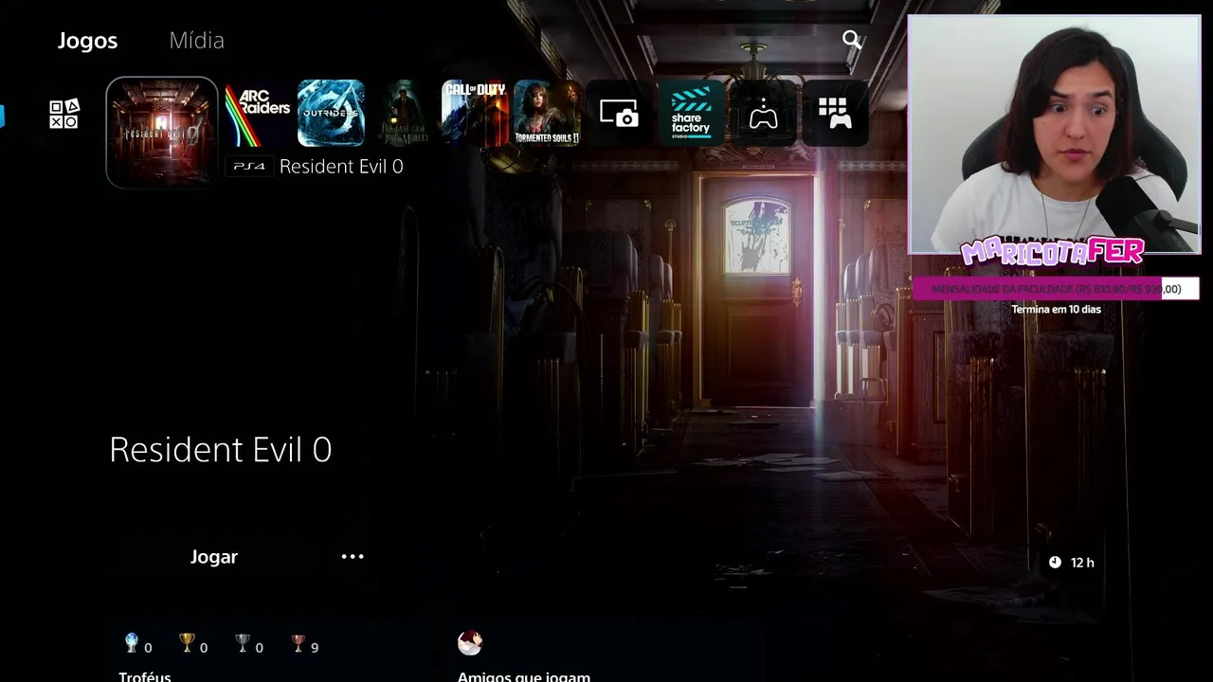The height and width of the screenshot is (682, 1213).
Task: Switch to the Mídia tab
Action: pyautogui.click(x=196, y=41)
